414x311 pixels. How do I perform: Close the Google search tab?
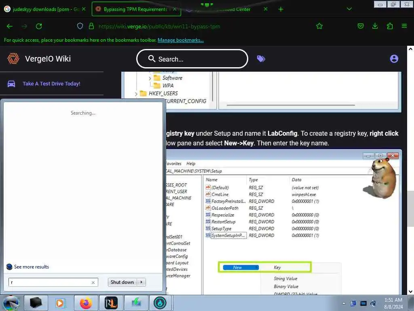83,9
